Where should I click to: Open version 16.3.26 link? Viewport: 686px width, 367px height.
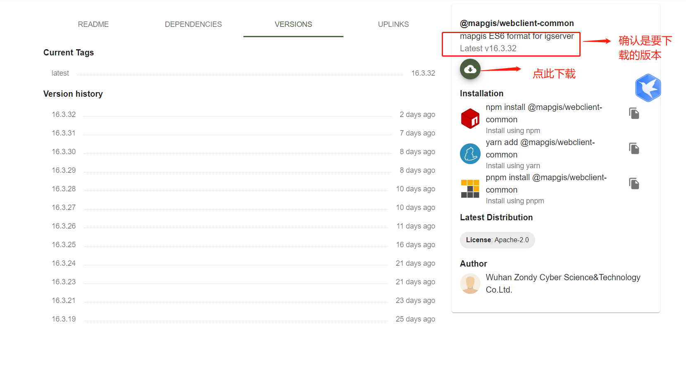coord(64,226)
